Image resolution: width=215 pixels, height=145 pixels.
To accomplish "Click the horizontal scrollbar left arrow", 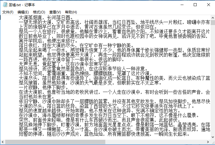I will (2, 142).
